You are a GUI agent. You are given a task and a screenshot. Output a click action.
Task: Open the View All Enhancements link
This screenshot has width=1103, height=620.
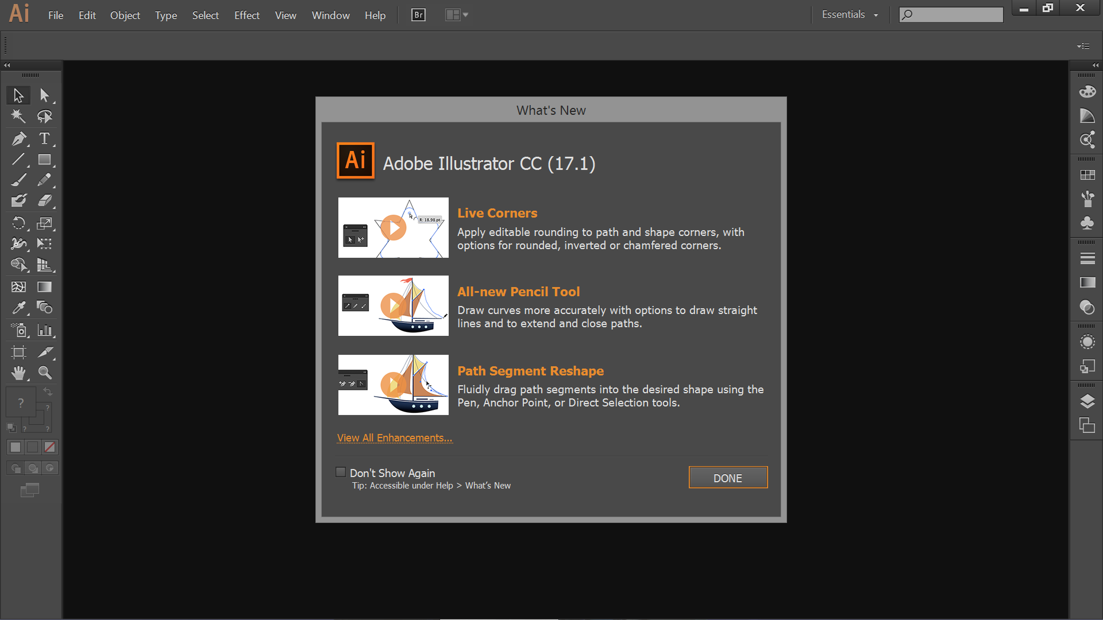point(395,438)
